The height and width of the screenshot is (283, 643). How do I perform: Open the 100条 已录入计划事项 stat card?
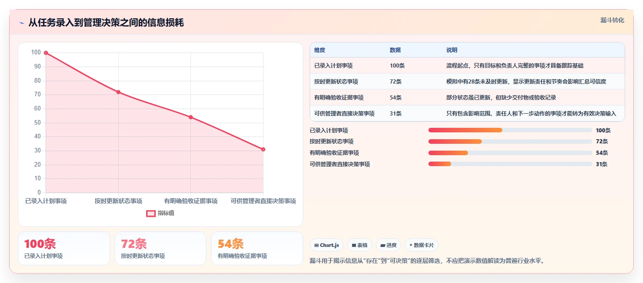coord(64,248)
